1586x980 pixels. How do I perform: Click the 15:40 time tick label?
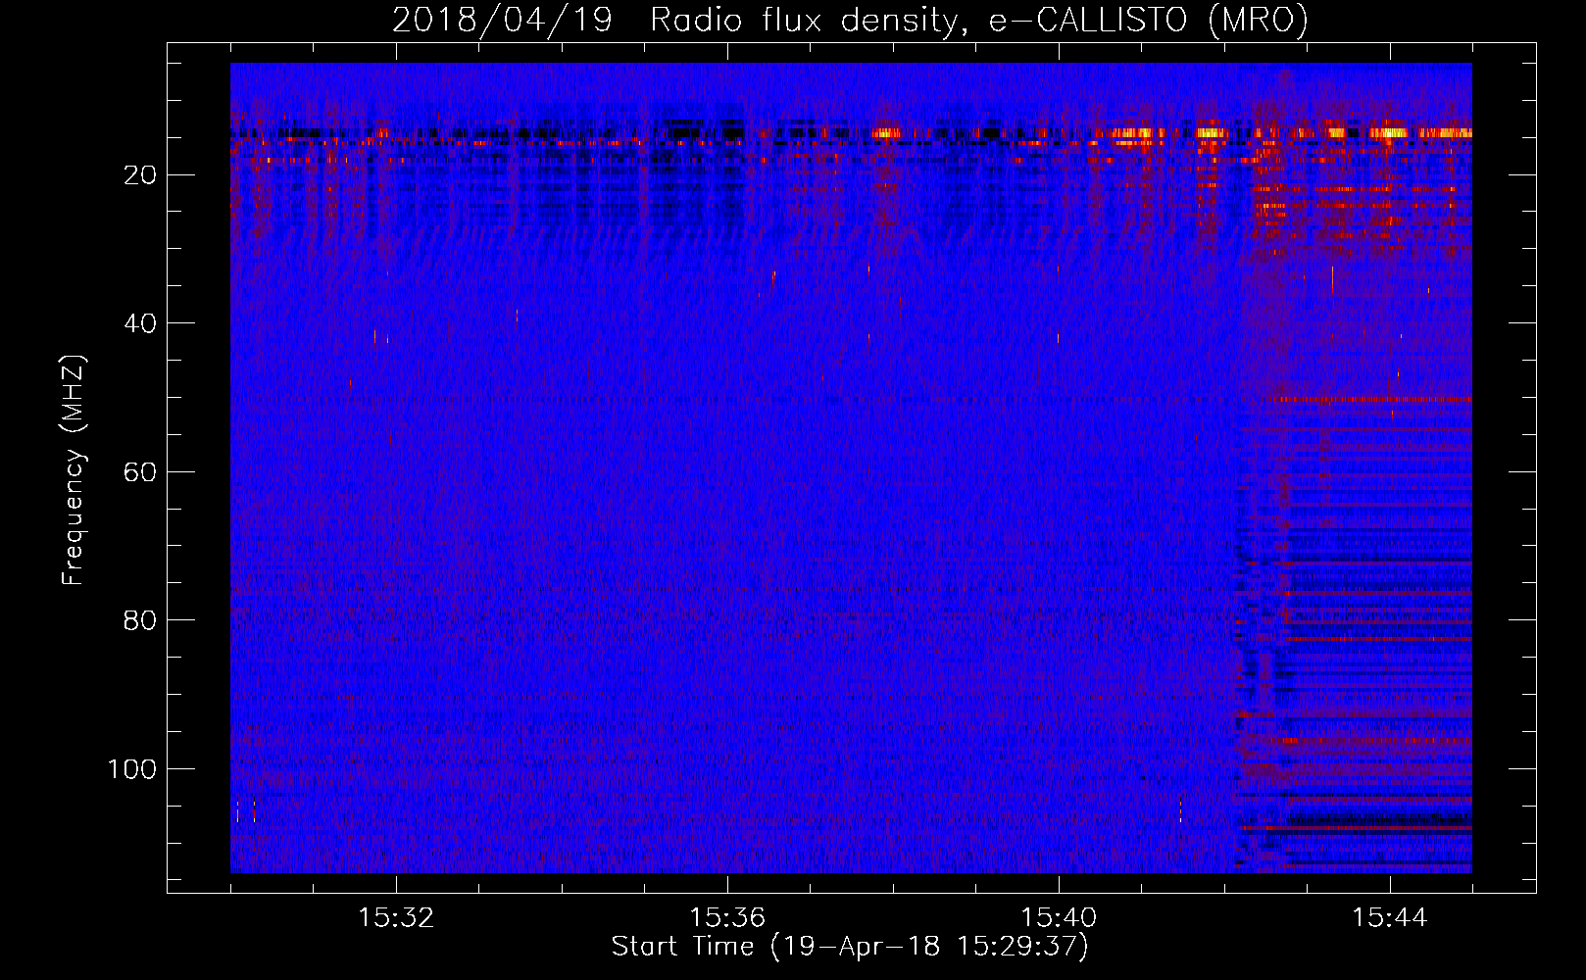1059,918
